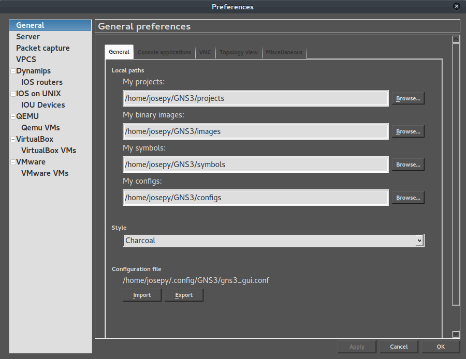
Task: Click the vertical scrollbar track
Action: click(x=456, y=174)
